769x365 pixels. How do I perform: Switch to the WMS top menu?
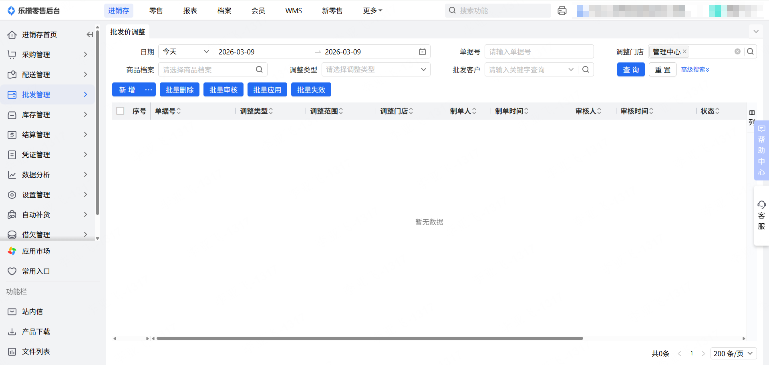coord(294,11)
